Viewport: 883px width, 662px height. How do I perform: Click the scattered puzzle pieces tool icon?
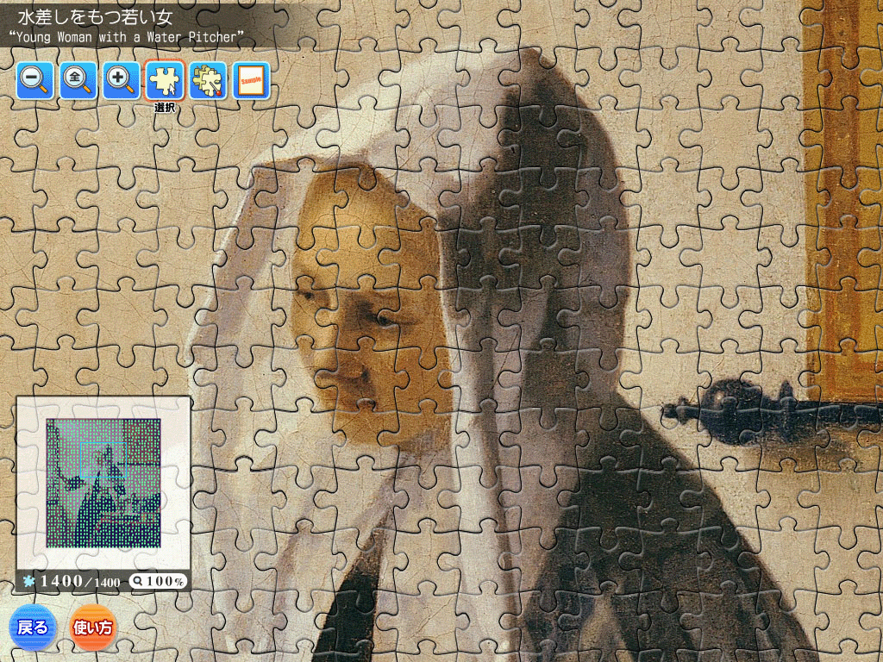208,81
